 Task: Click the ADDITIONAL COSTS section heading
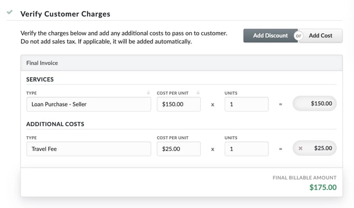pos(55,124)
